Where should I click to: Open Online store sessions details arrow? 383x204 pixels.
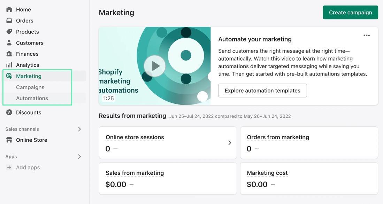[230, 143]
